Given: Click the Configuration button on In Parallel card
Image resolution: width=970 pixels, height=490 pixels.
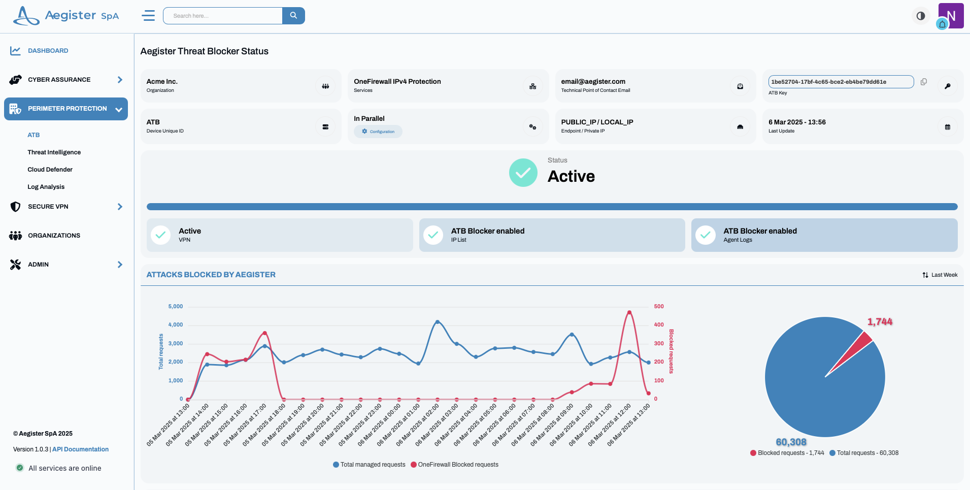Looking at the screenshot, I should click(x=378, y=132).
